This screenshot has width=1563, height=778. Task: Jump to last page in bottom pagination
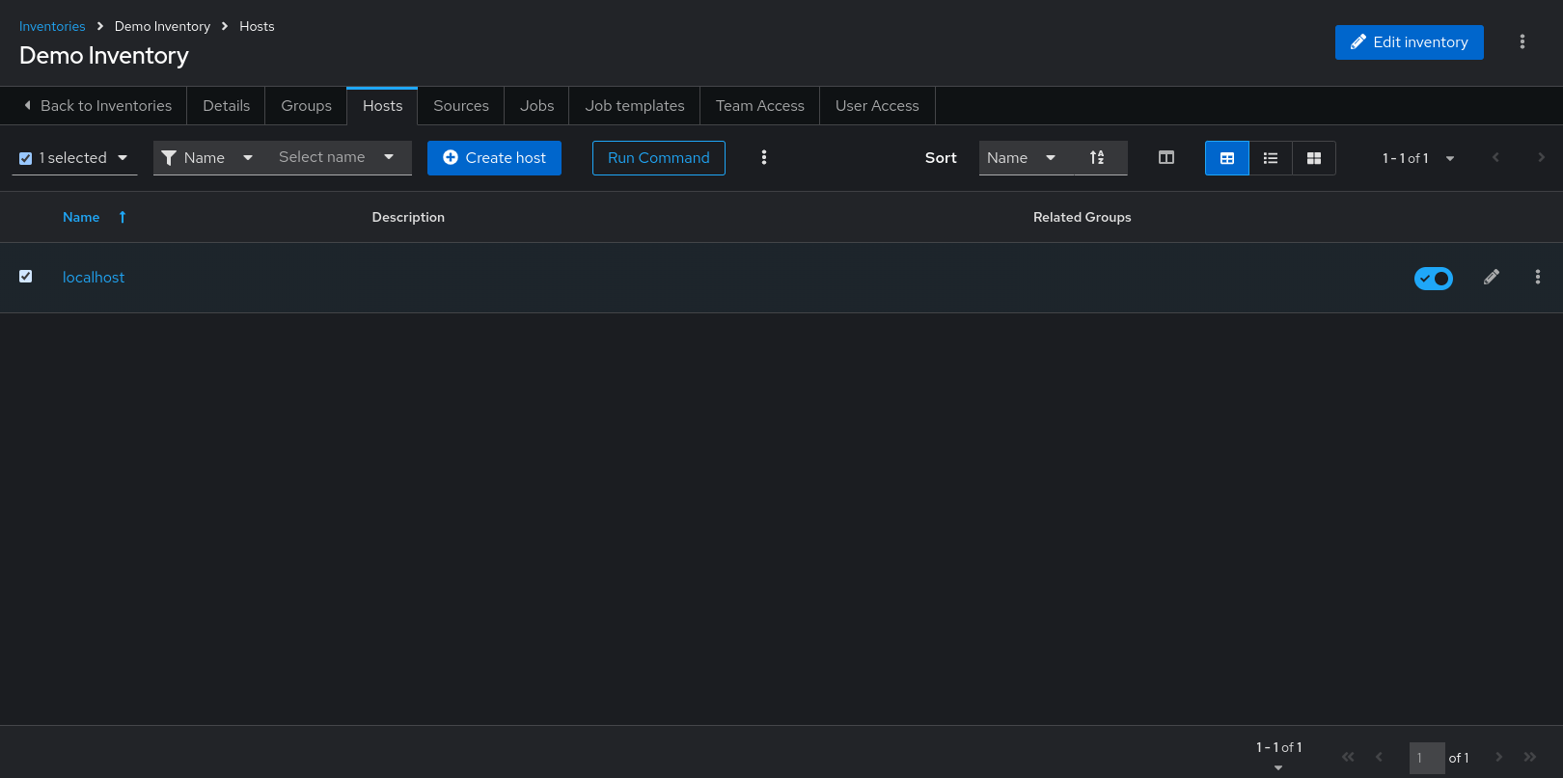[1530, 757]
